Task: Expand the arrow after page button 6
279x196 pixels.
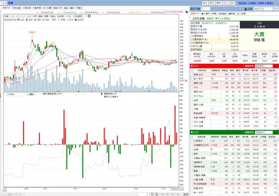Action: [23, 194]
